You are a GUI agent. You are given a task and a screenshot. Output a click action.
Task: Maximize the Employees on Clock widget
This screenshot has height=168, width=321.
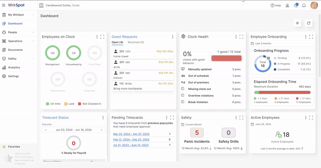coord(102,37)
